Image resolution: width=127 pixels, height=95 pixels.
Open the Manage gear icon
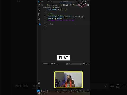pos(39,87)
